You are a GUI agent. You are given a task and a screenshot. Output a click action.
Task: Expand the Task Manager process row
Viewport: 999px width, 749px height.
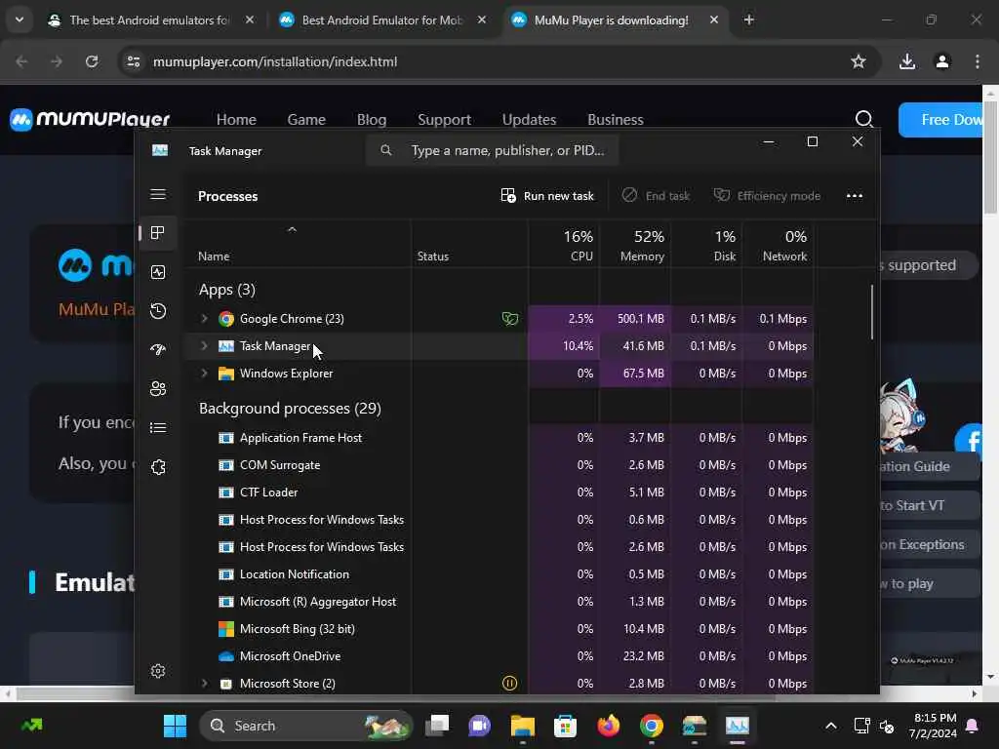(204, 346)
